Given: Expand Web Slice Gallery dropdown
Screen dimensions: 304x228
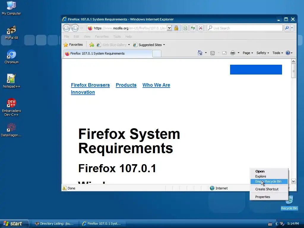Looking at the screenshot, I should click(x=129, y=45).
